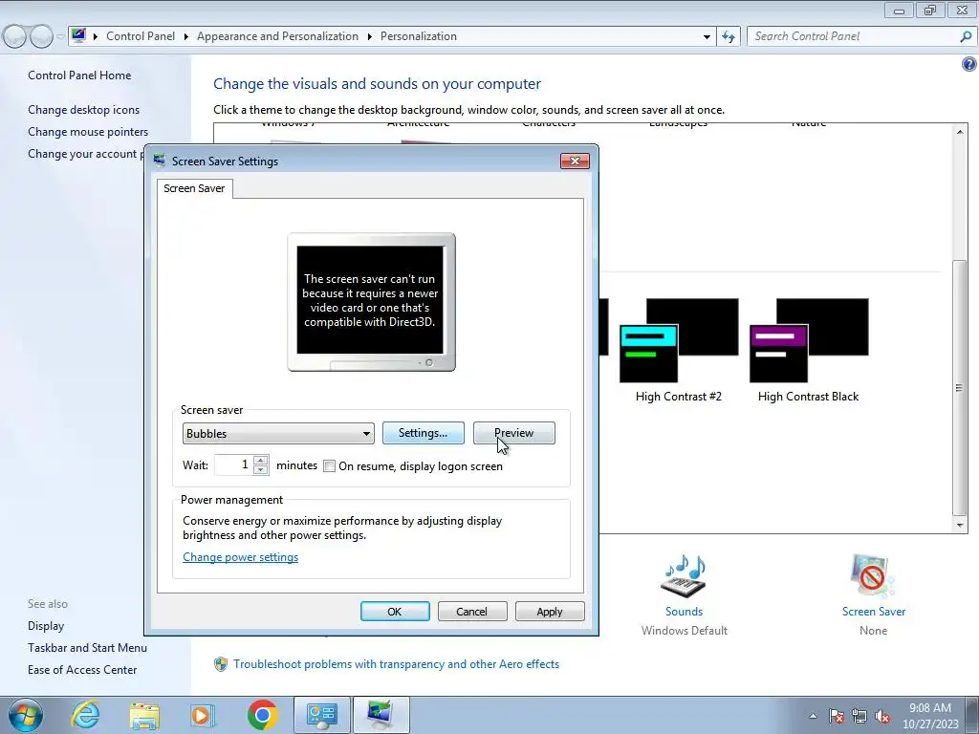979x734 pixels.
Task: Decrease the wait minutes with down spinner
Action: [261, 470]
